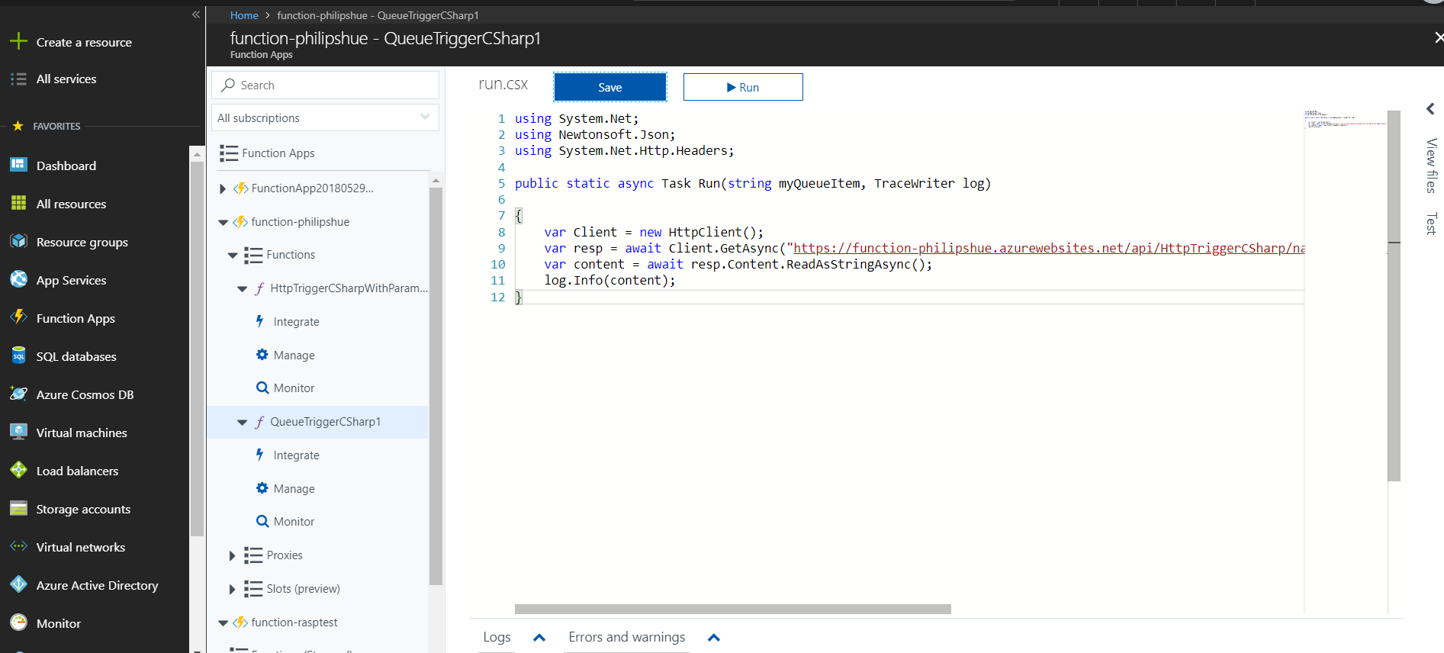Collapse the function-rasptest tree node
1444x653 pixels.
coord(223,622)
